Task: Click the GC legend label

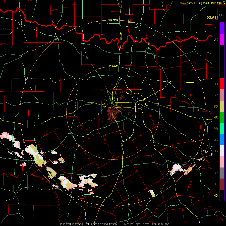Action: click(x=216, y=173)
